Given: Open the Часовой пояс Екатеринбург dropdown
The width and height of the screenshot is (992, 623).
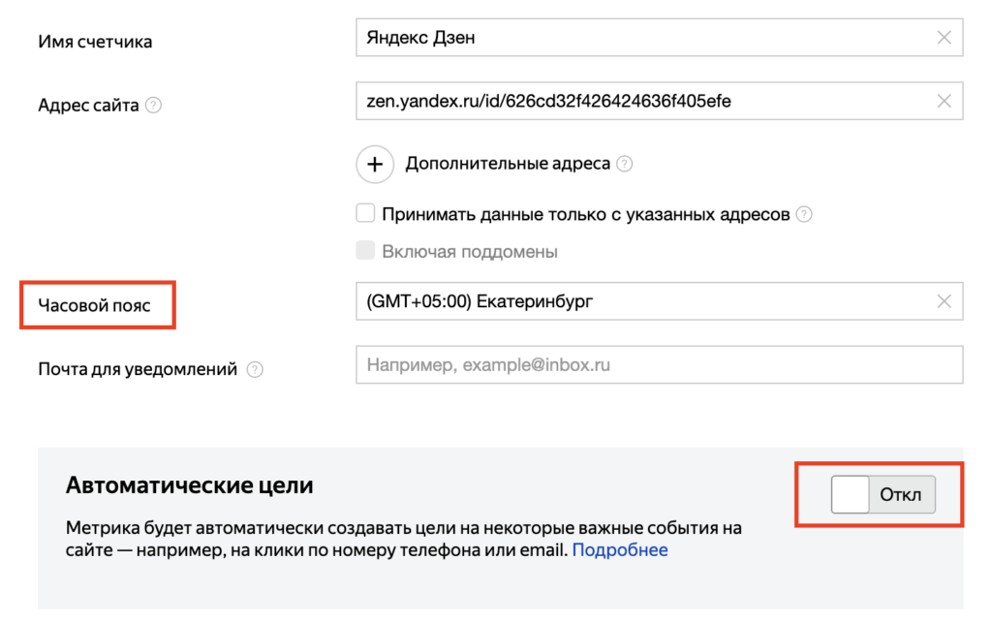Looking at the screenshot, I should pos(639,301).
